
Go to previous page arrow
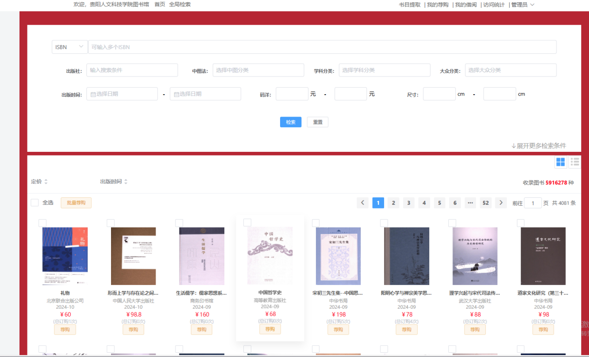tap(363, 203)
